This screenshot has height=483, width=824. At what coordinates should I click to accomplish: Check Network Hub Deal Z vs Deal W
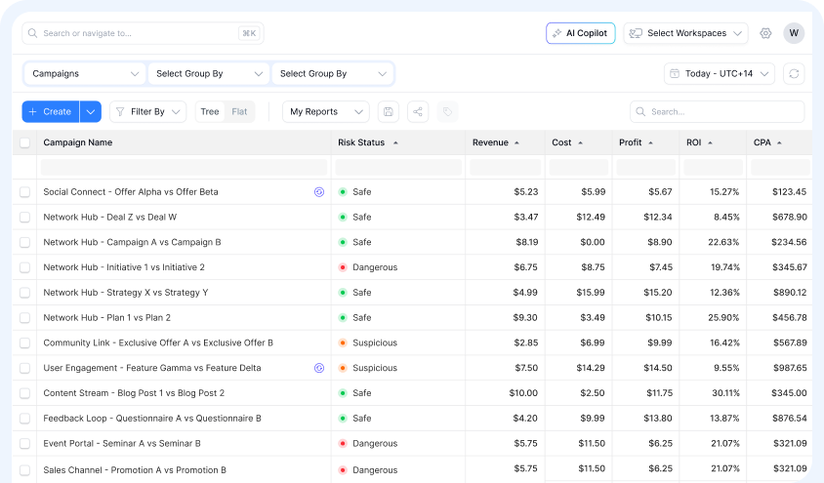24,218
